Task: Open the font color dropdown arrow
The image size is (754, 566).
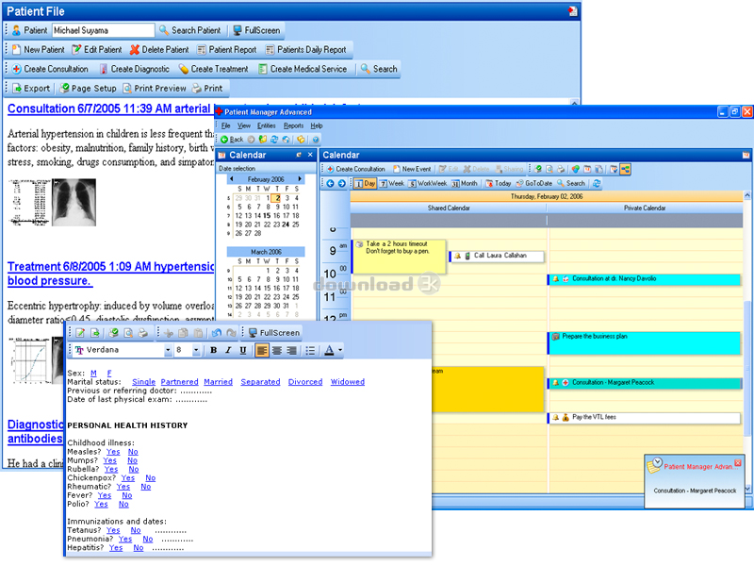Action: [x=340, y=350]
